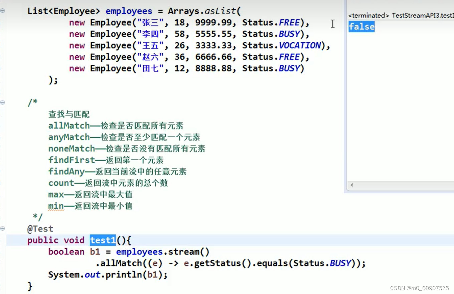This screenshot has width=454, height=294.
Task: Click the Arrays.asList call
Action: [x=204, y=11]
